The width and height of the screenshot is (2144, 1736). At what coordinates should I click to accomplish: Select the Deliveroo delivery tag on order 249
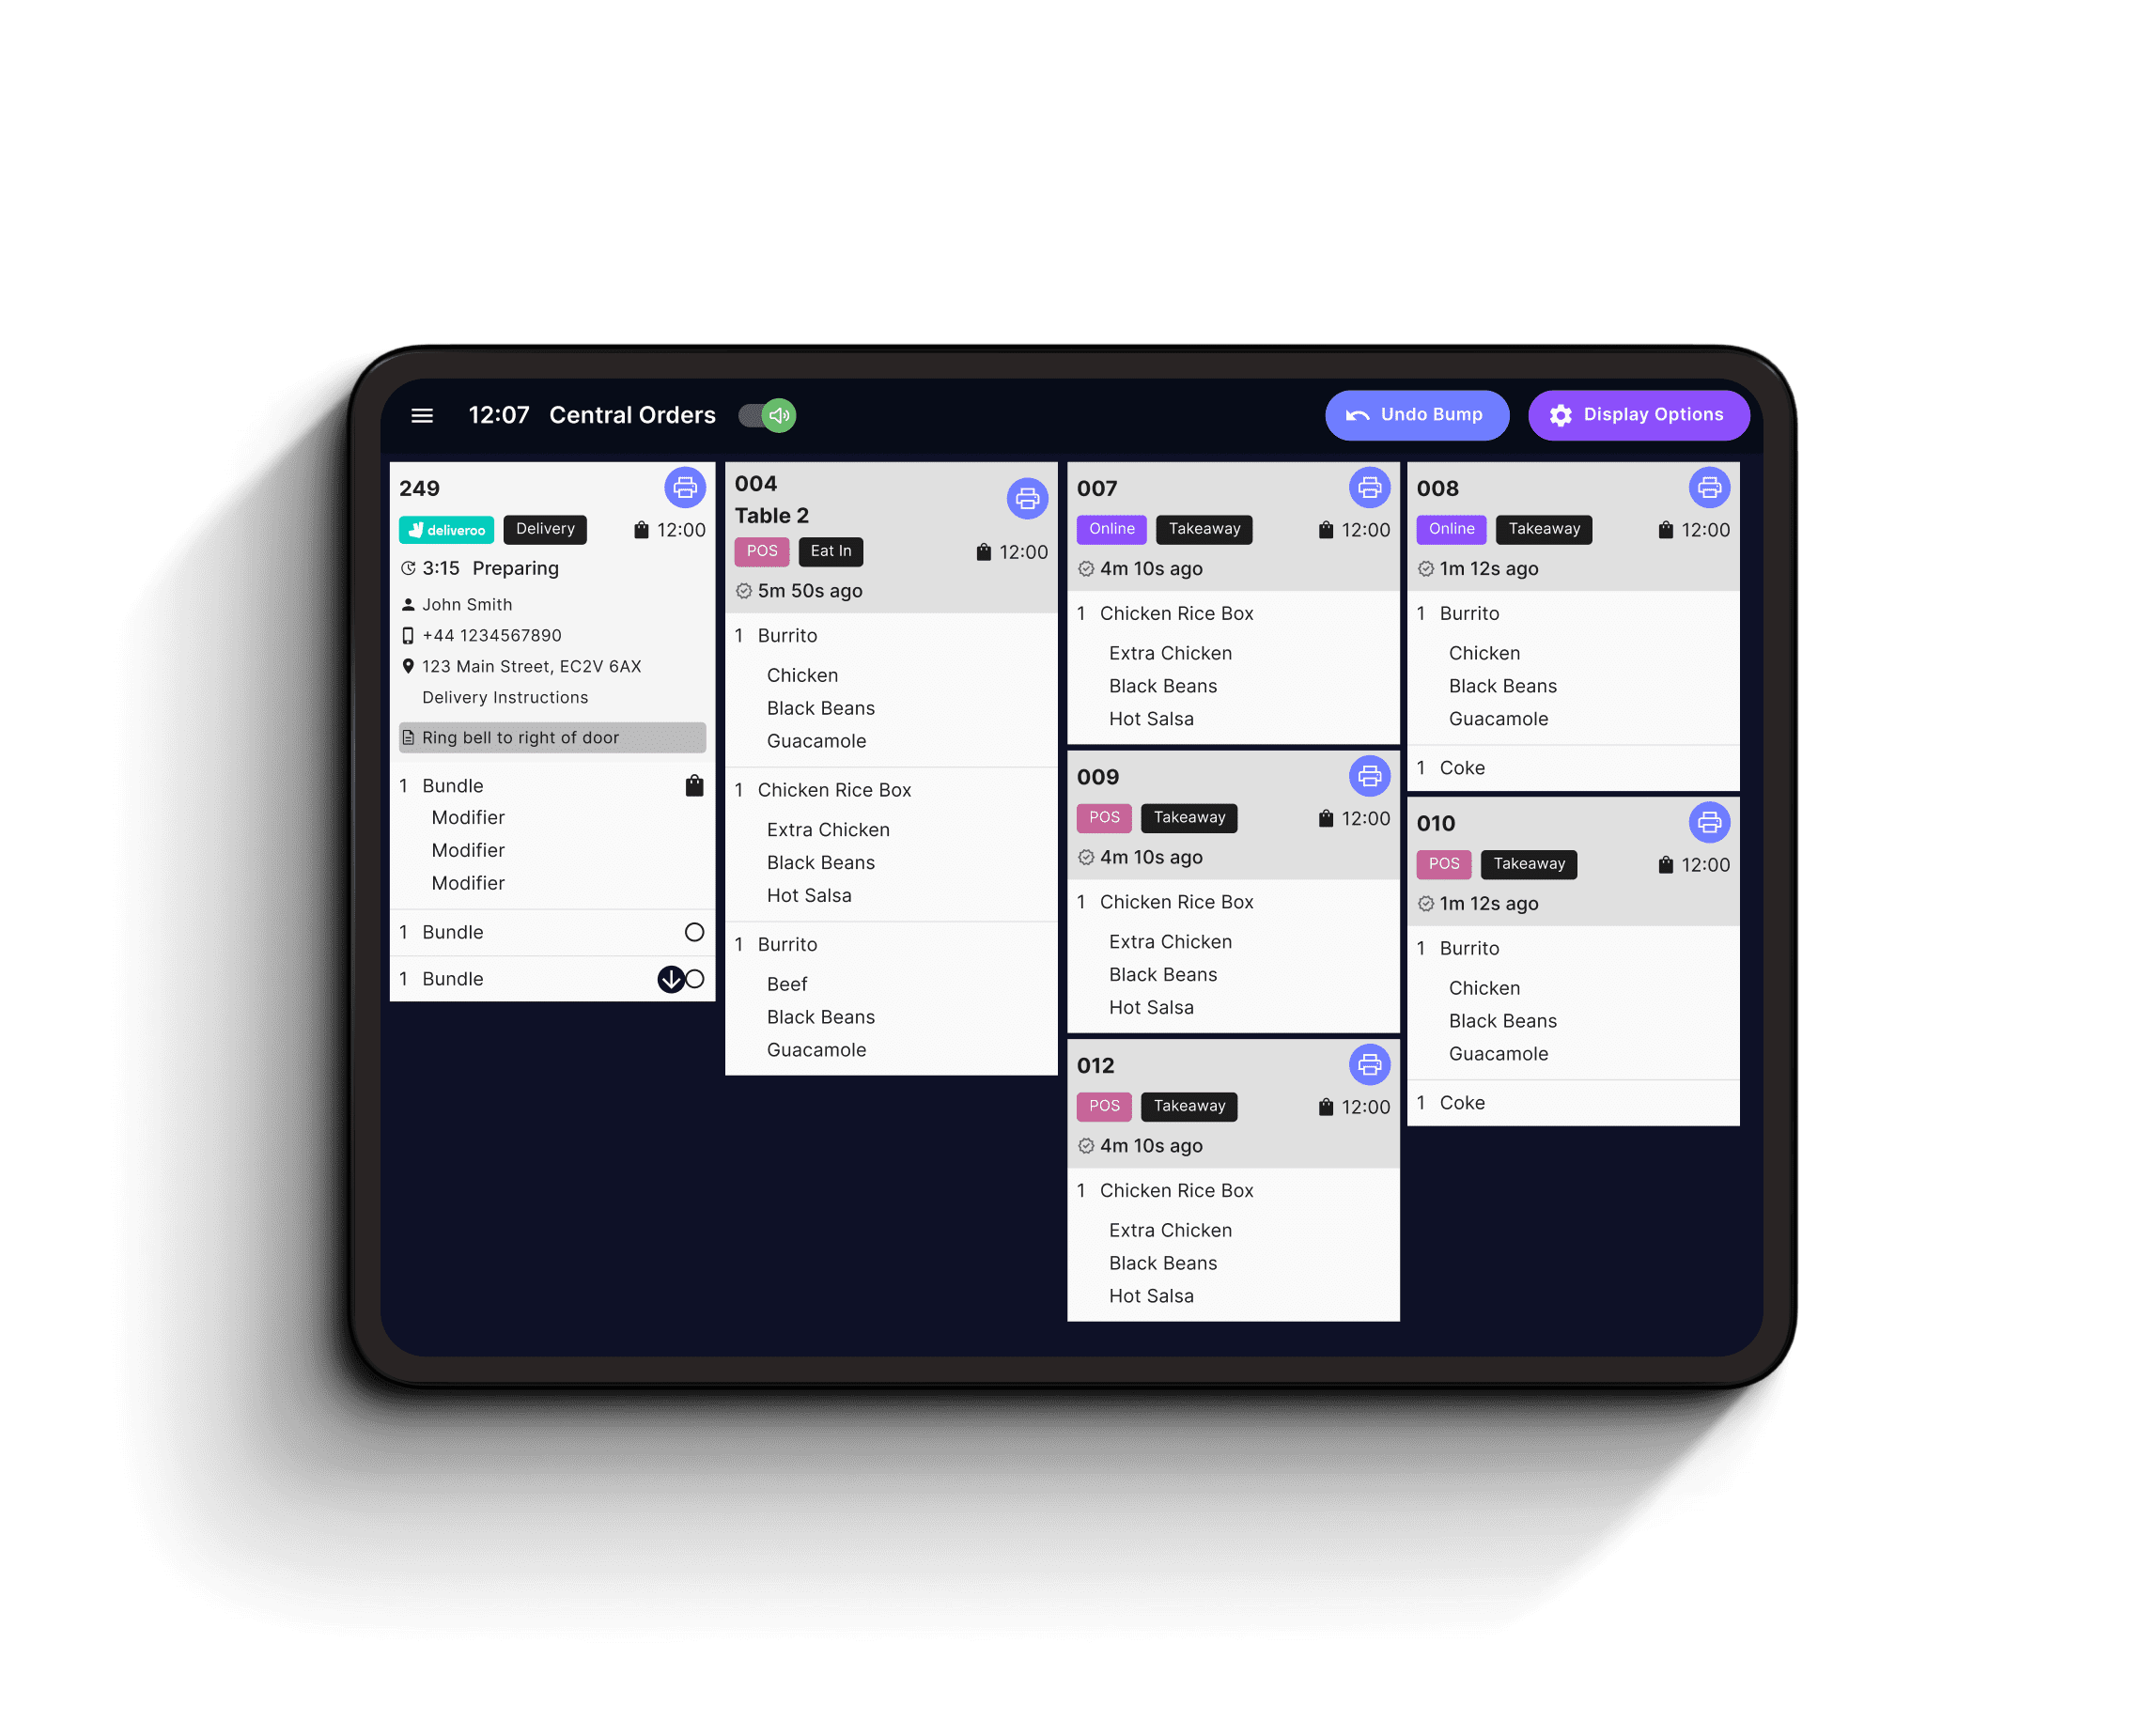coord(450,530)
